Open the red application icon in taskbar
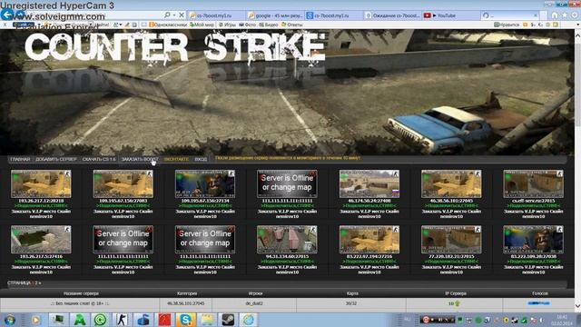 pos(164,320)
